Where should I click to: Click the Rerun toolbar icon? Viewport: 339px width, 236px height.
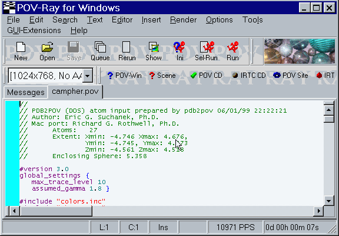(127, 51)
